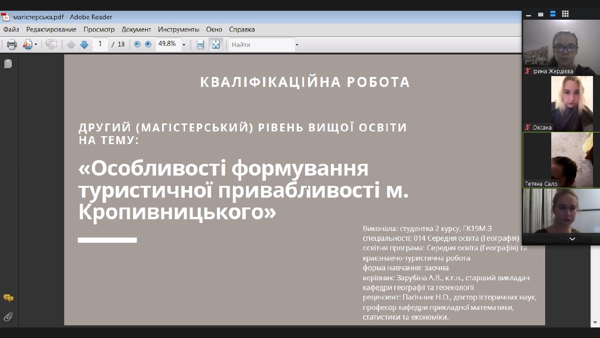
Task: Zoom in using the plus button
Action: [x=148, y=44]
